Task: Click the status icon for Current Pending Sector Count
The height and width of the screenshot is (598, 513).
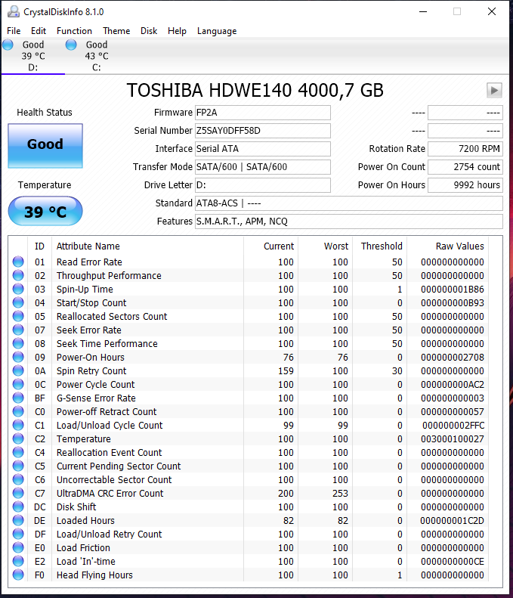Action: click(18, 466)
